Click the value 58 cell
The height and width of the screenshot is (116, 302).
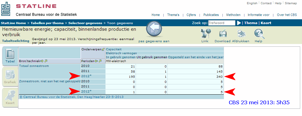[x=121, y=71]
